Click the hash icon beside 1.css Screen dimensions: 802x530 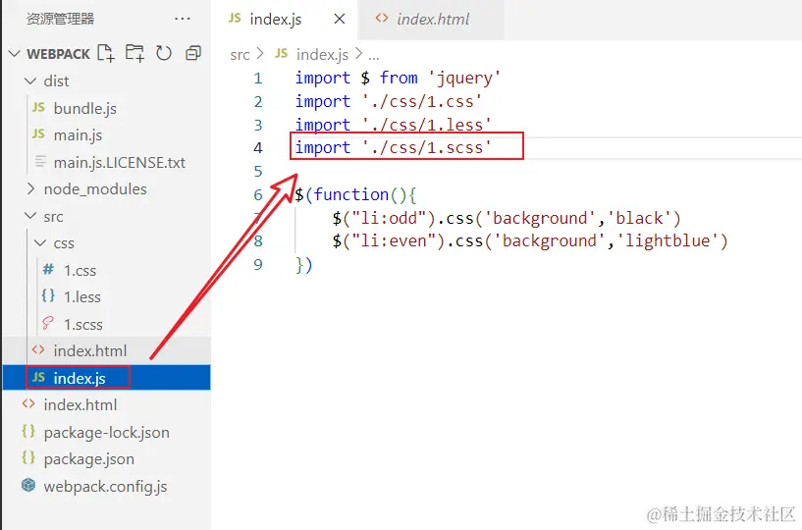click(48, 269)
